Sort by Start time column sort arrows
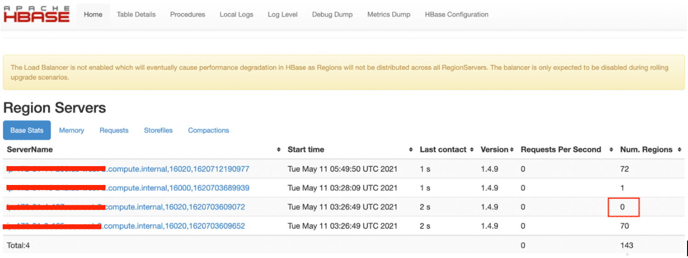This screenshot has height=258, width=688. point(411,150)
